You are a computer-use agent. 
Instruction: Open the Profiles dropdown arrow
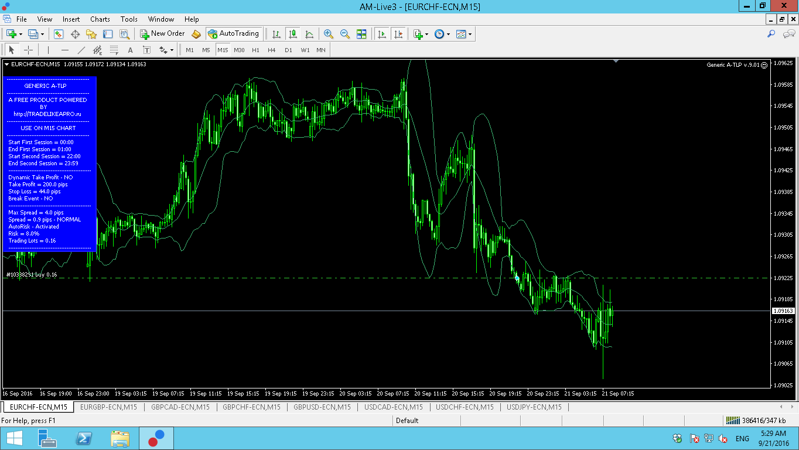point(42,34)
